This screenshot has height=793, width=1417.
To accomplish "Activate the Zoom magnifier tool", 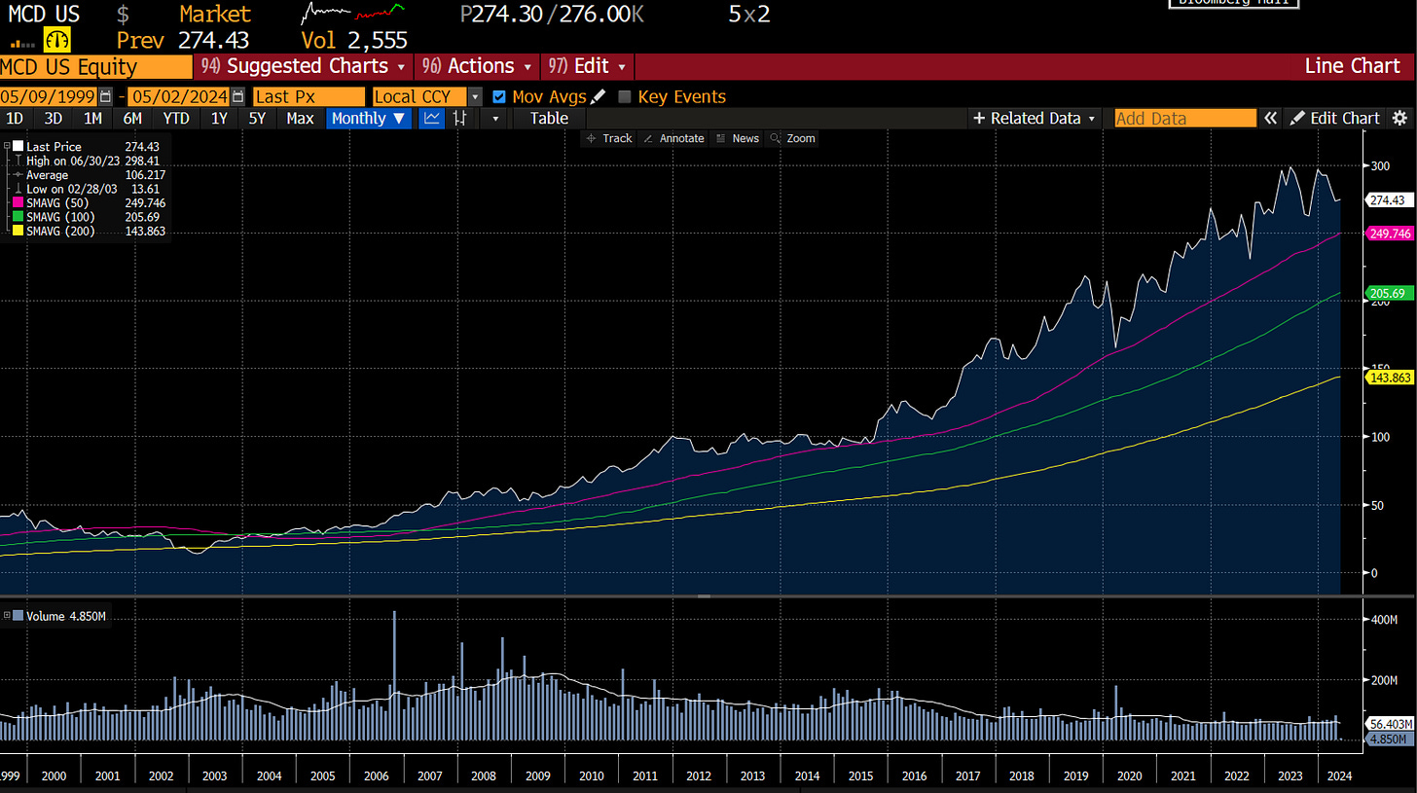I will click(793, 138).
